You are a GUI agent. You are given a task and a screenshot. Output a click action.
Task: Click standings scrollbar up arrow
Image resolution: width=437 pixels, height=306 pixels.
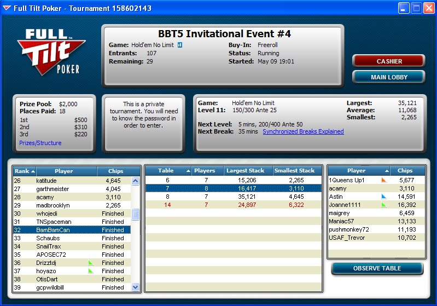(x=135, y=181)
